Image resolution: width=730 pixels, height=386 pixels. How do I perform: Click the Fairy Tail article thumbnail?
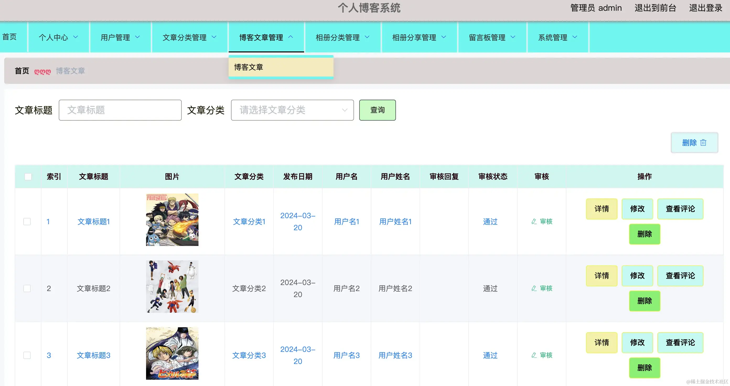point(172,220)
